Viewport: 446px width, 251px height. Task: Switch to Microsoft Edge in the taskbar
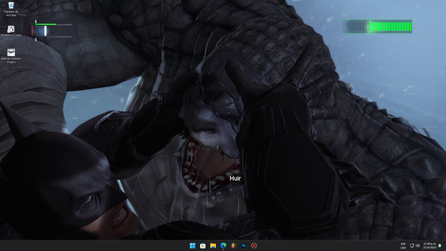223,246
